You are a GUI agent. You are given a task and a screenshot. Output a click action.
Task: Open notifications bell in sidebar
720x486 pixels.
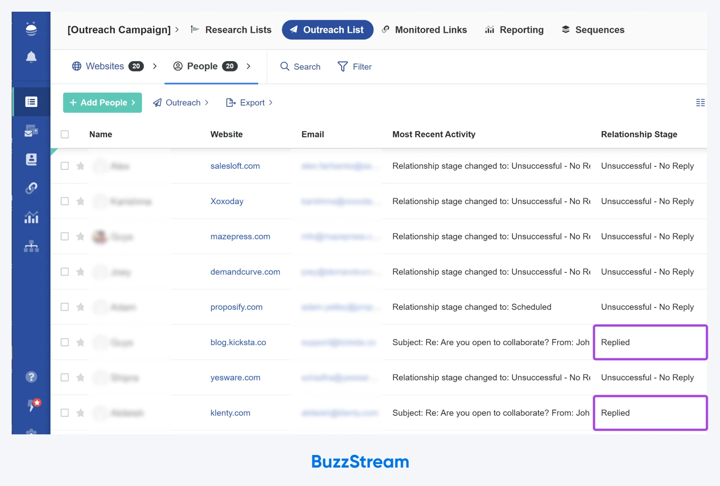[x=31, y=57]
